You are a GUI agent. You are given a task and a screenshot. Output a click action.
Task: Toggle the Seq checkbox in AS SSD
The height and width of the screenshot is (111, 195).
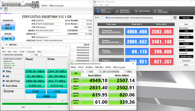click(4, 71)
